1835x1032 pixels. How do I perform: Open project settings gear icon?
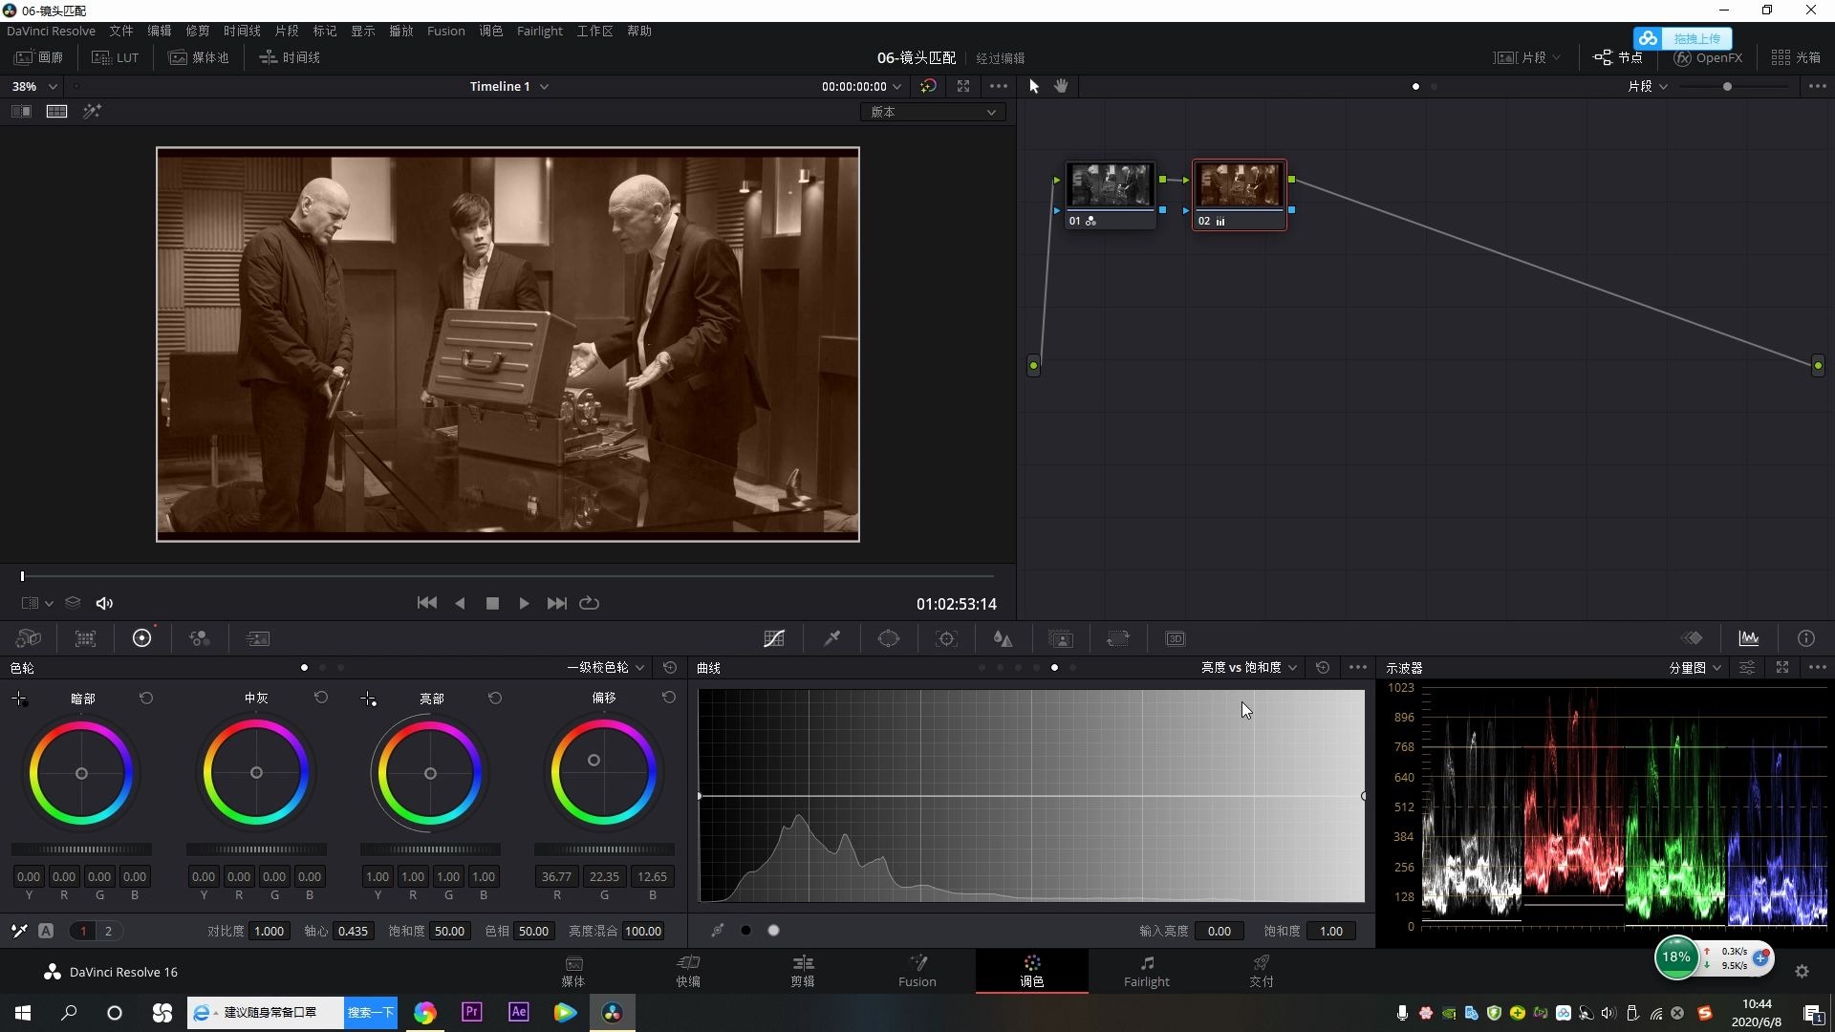pos(1802,971)
